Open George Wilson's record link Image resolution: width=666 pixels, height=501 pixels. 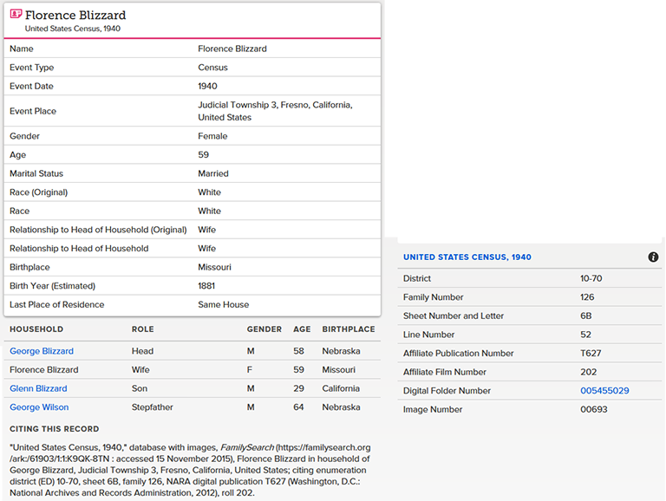[39, 407]
